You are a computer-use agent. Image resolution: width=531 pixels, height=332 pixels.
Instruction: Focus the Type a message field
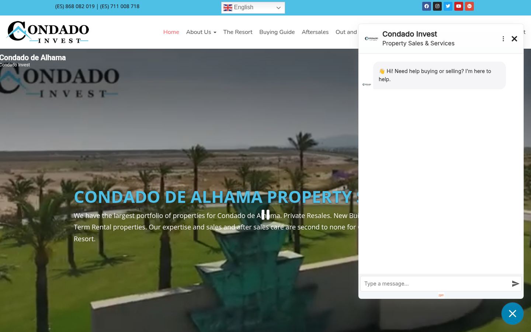tap(436, 284)
